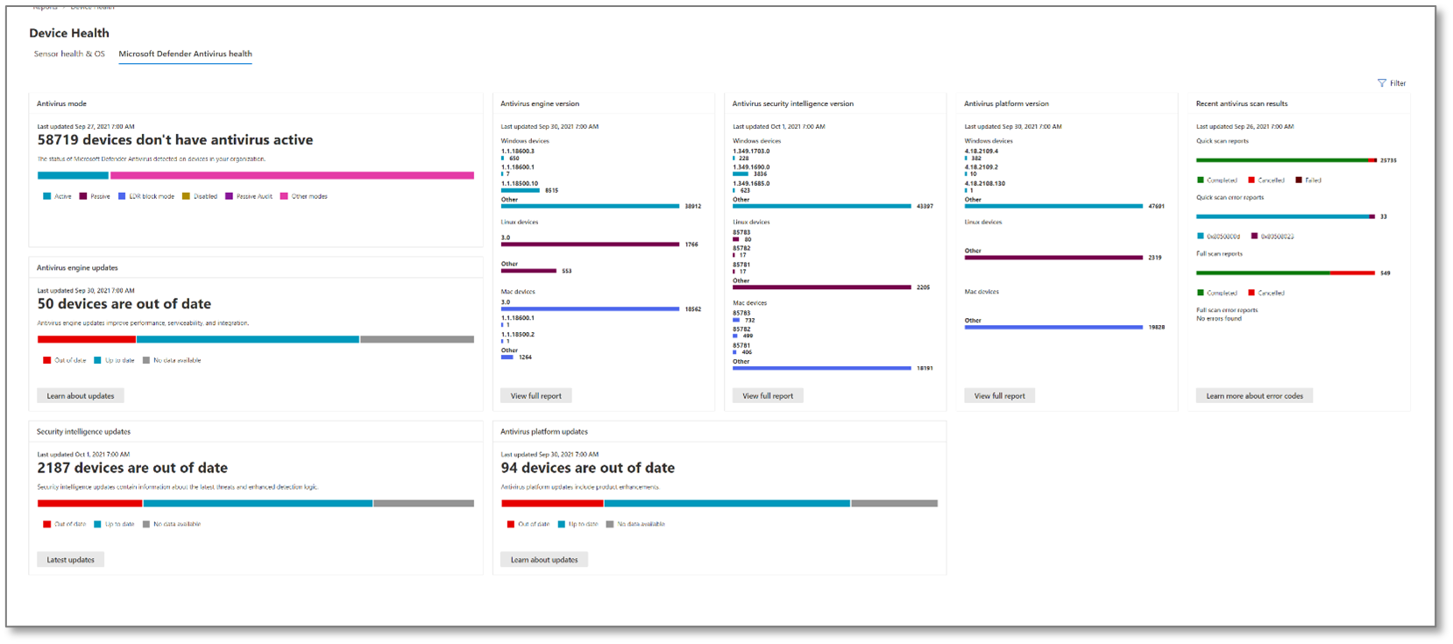This screenshot has height=644, width=1453.
Task: Switch to Sensor health & OS tab
Action: 69,54
